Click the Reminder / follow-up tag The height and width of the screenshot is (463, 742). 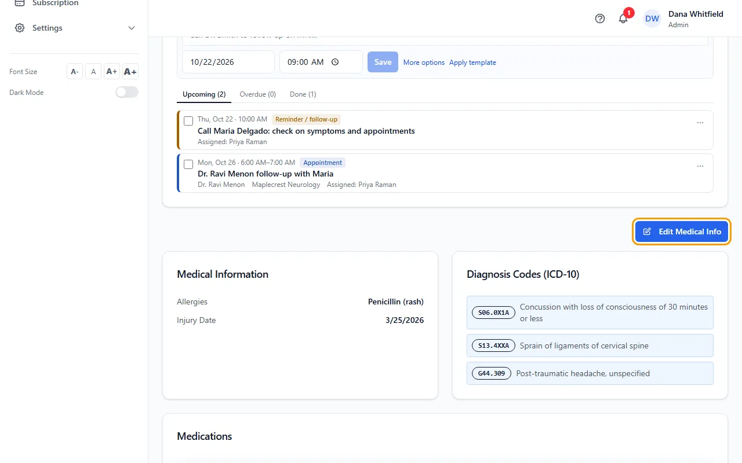(306, 119)
